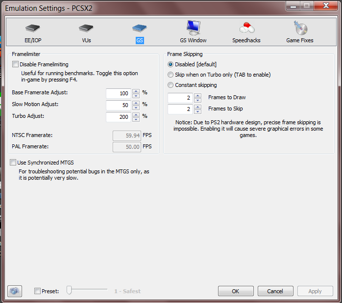Click '1 - Safest' preset label
Viewport: 342px width, 303px height.
[127, 291]
